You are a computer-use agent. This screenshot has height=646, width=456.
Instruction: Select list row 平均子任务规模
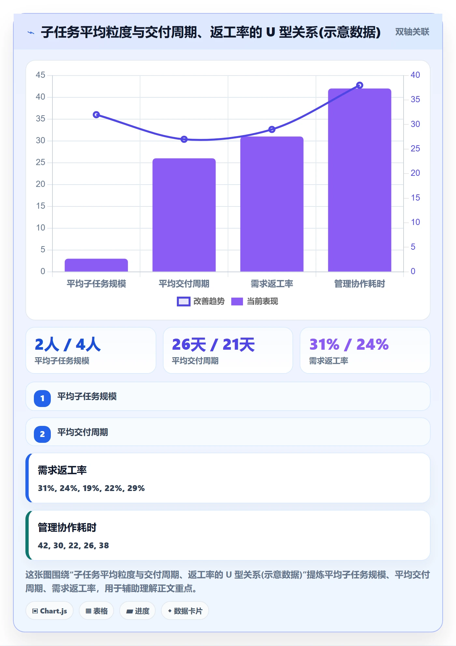point(228,397)
